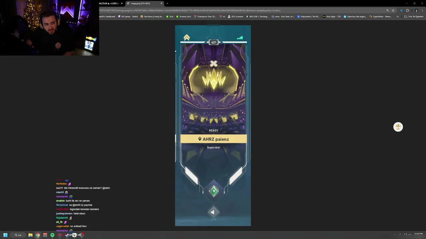Open the Chrome extensions puzzle icon
The height and width of the screenshot is (239, 426).
(x=407, y=10)
